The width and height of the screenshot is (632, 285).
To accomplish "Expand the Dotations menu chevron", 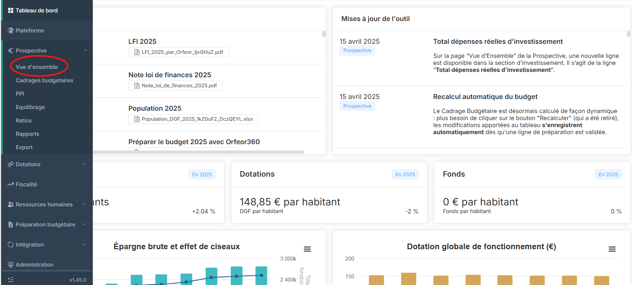I will [x=84, y=164].
